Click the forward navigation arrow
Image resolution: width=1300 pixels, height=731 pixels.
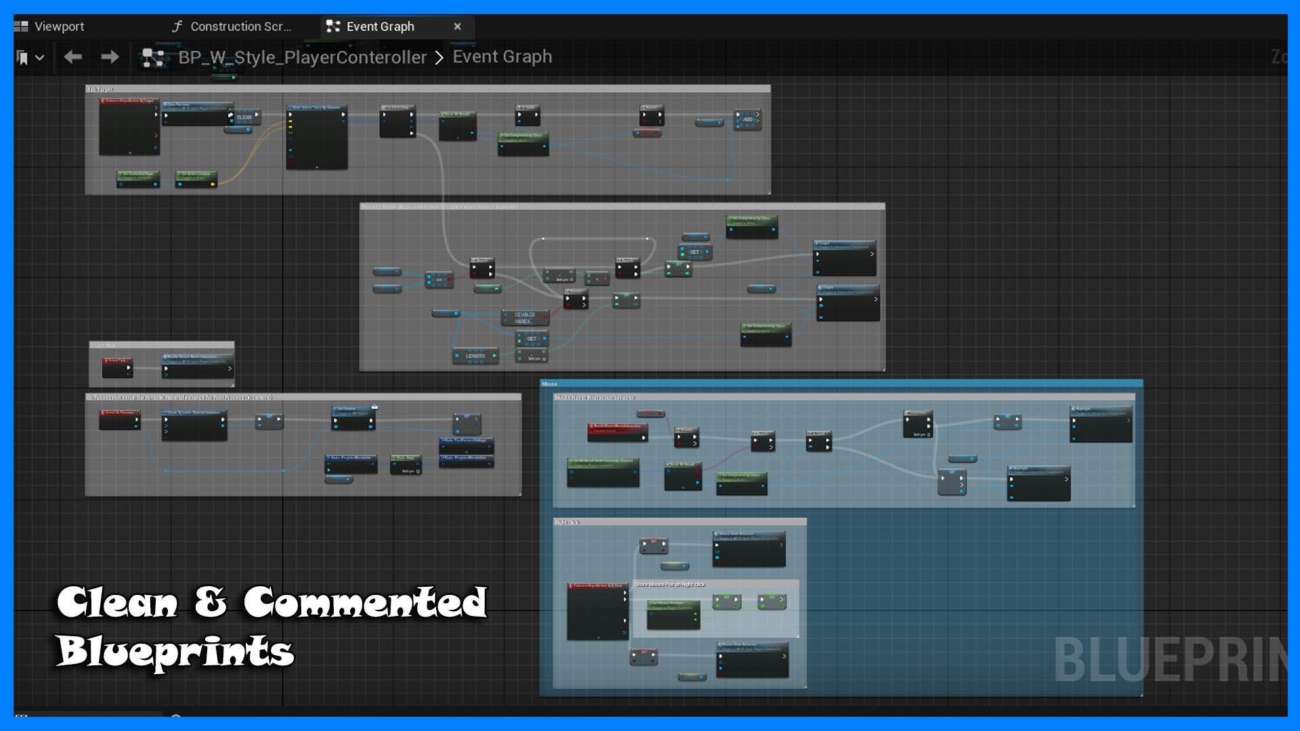click(x=110, y=58)
